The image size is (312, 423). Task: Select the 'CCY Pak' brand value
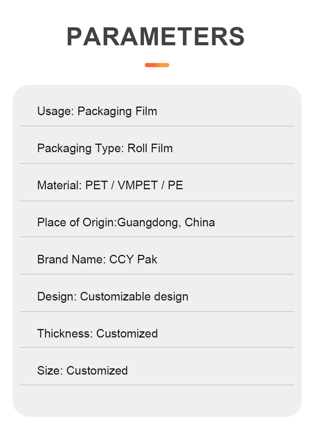pyautogui.click(x=133, y=259)
